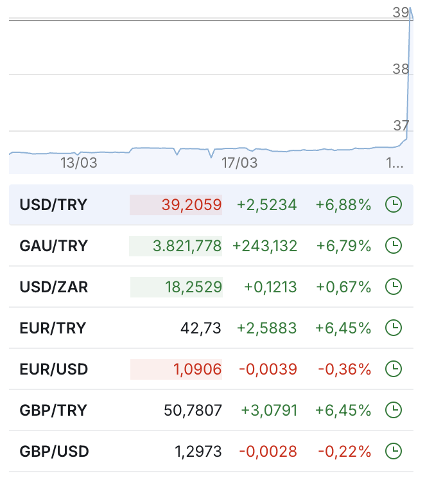Click the USD/TRY price 39,2059

point(191,205)
